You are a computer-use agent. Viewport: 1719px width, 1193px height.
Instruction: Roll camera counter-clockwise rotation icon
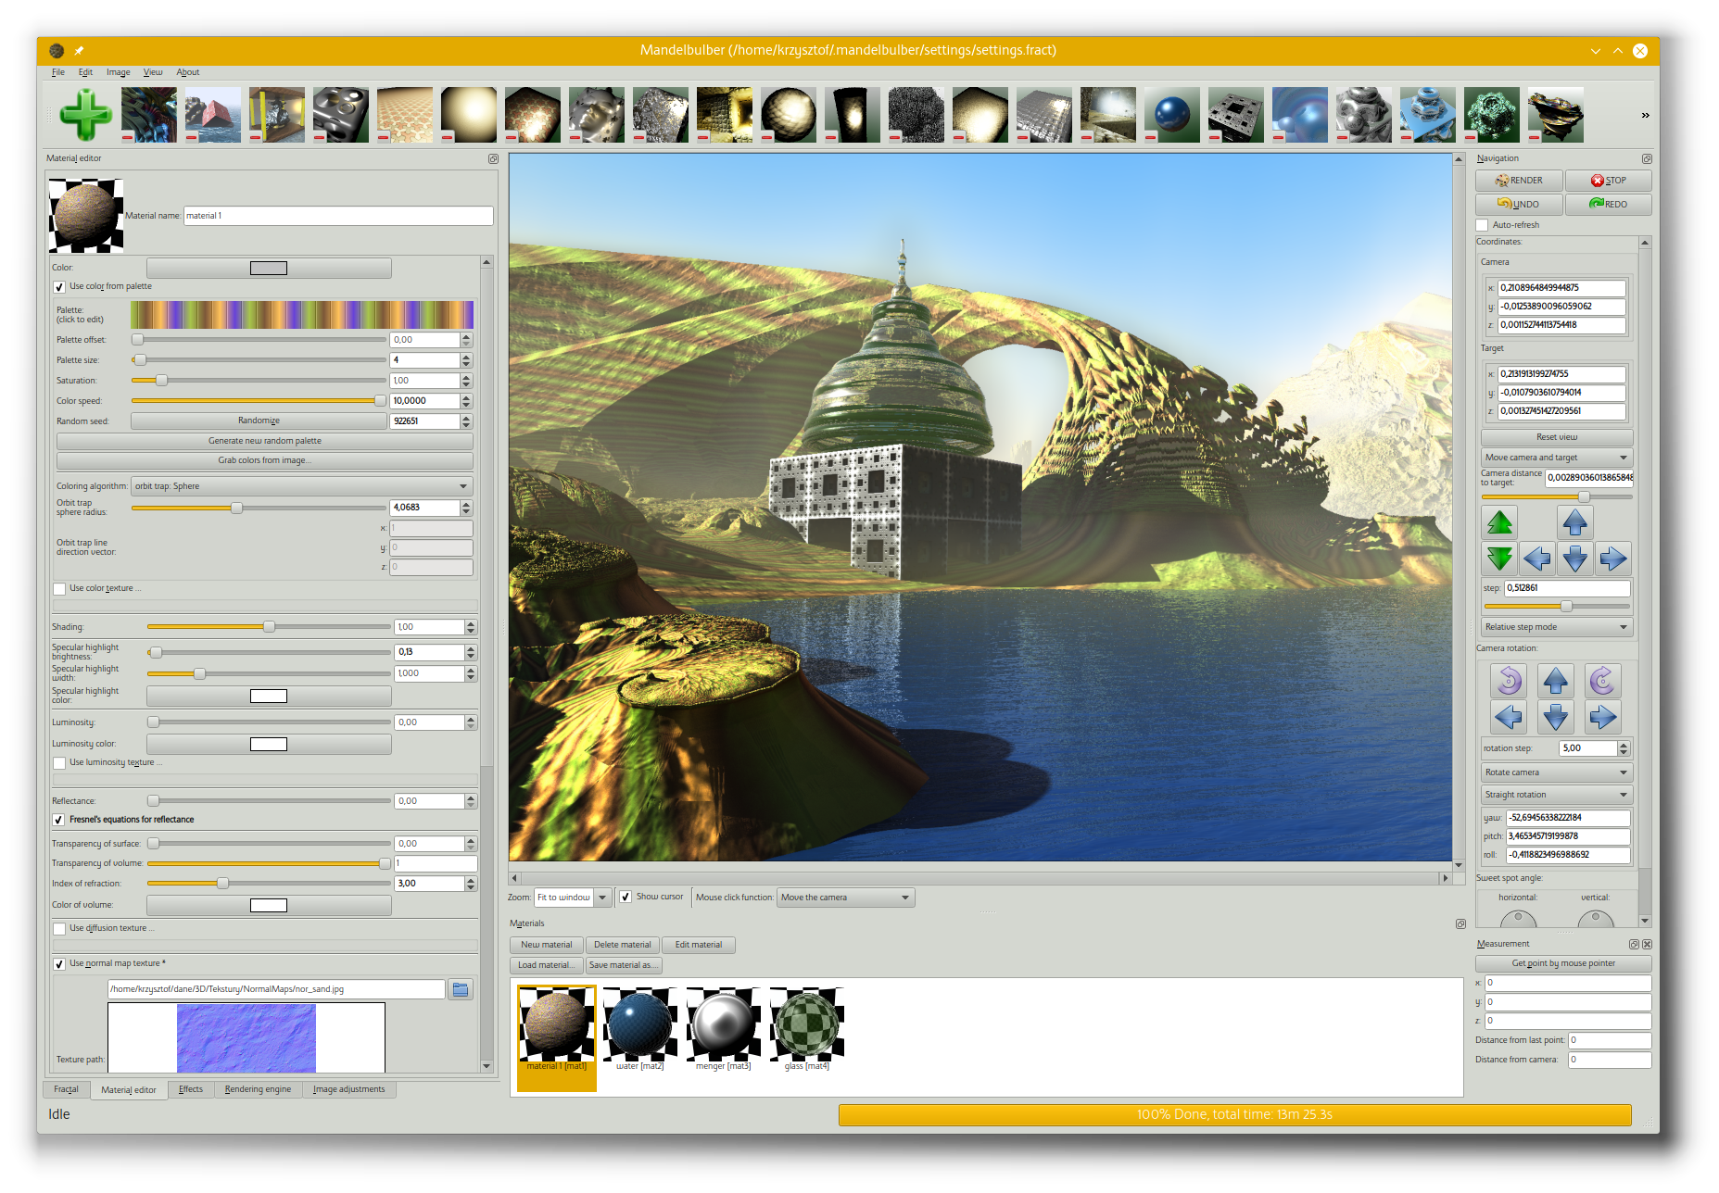coord(1509,681)
